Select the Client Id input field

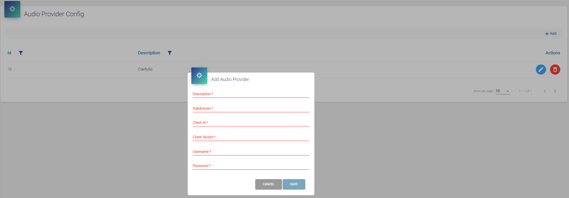click(251, 123)
